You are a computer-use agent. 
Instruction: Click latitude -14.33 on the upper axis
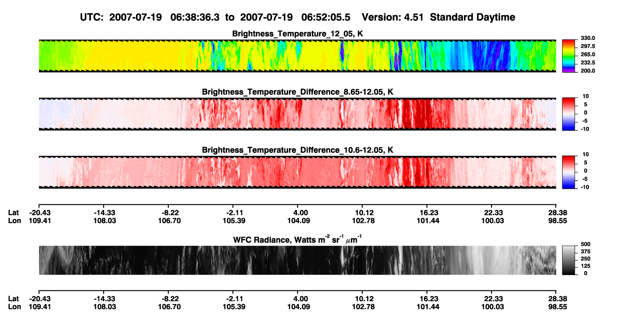click(x=105, y=212)
